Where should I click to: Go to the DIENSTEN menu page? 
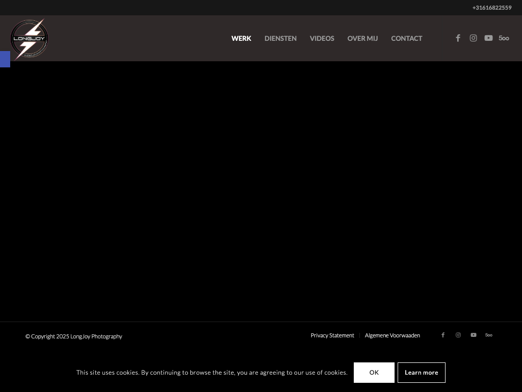tap(280, 39)
